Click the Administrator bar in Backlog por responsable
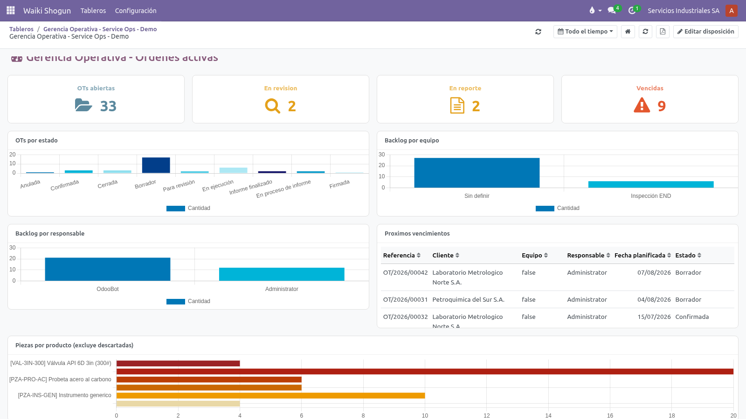Screen dimensions: 746x419 click(x=282, y=274)
